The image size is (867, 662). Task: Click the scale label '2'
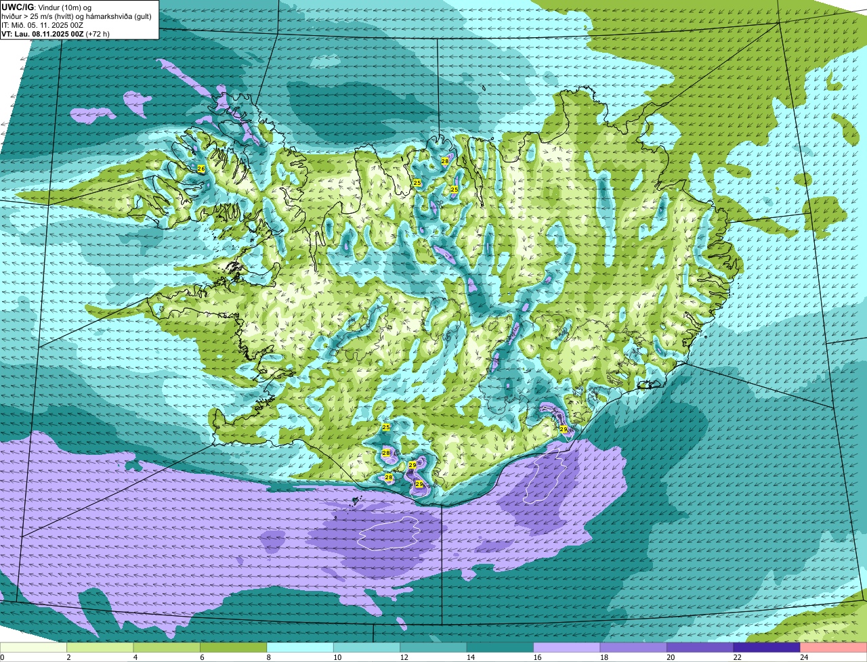coord(68,657)
